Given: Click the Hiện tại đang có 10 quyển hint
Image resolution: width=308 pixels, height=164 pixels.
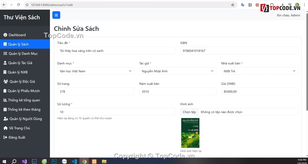Looking at the screenshot, I should pos(85,118).
